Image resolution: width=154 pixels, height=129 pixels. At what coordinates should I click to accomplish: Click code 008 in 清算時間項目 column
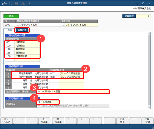54,77
